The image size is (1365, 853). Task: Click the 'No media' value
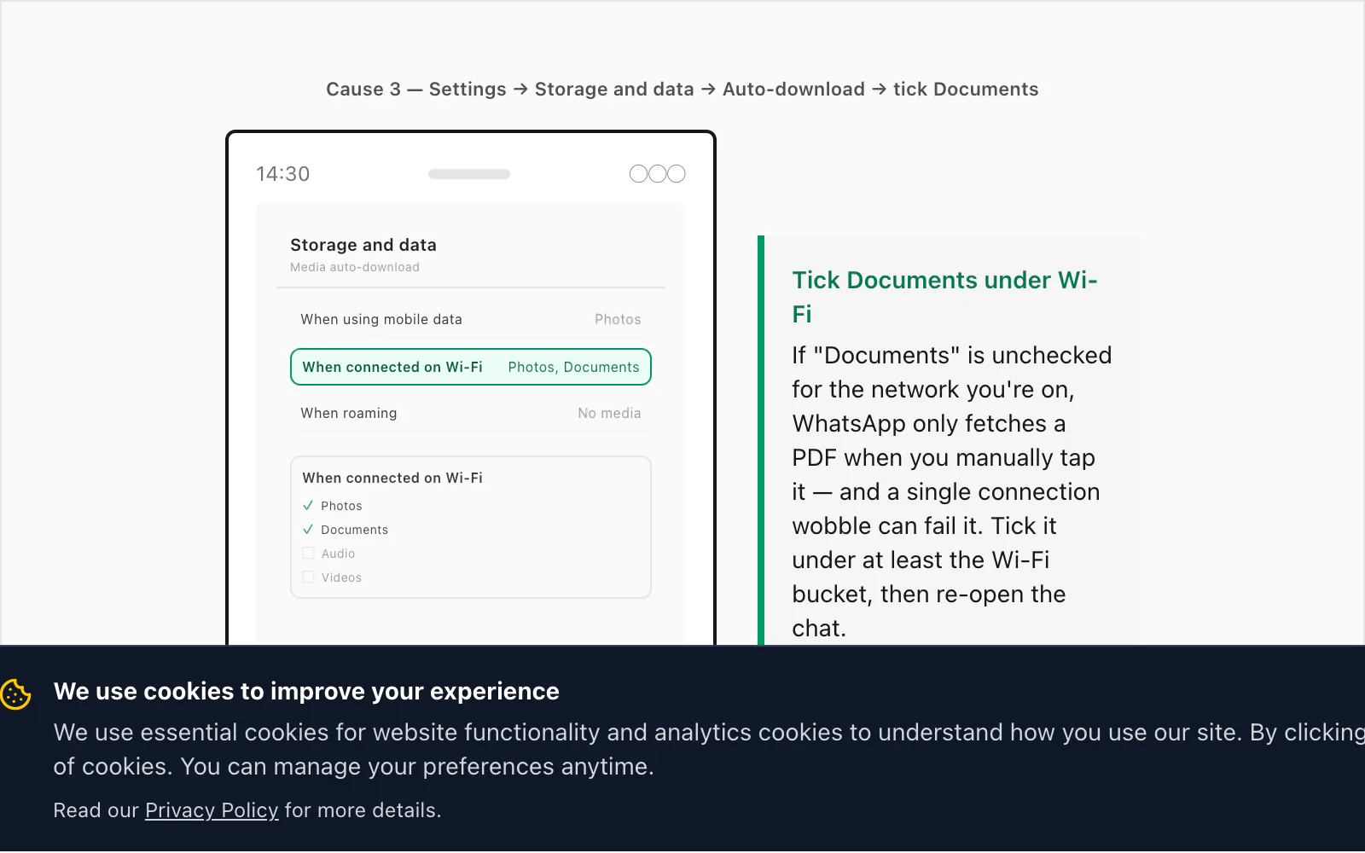pyautogui.click(x=609, y=413)
